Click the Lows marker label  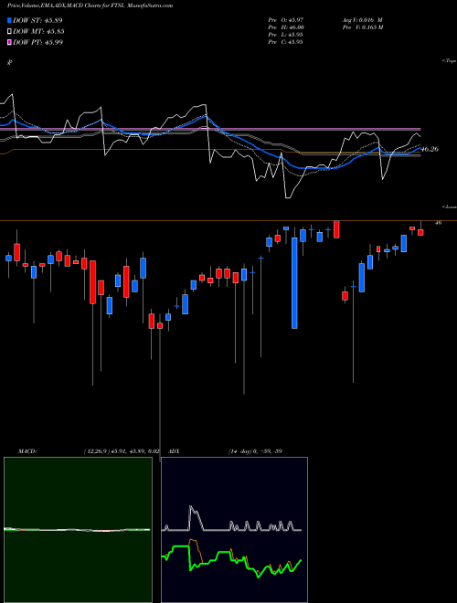click(450, 206)
